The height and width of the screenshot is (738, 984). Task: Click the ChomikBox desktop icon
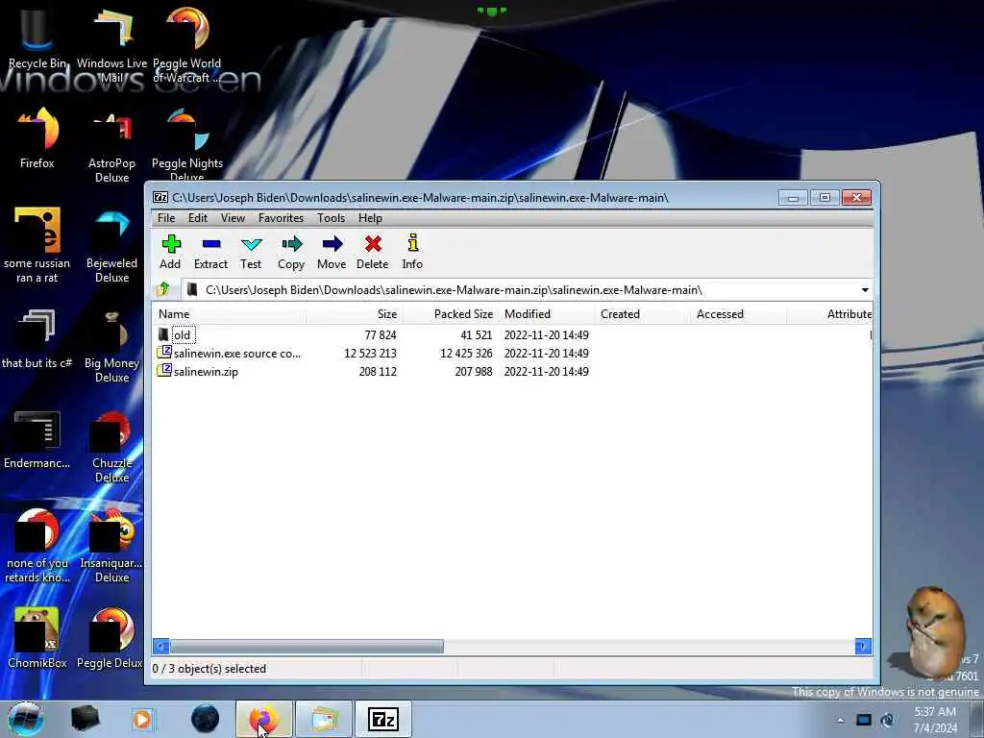37,638
